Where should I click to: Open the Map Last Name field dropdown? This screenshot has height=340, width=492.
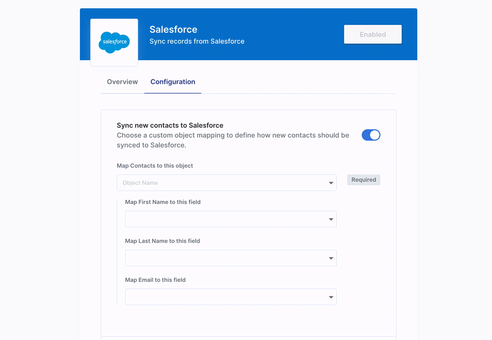click(230, 258)
